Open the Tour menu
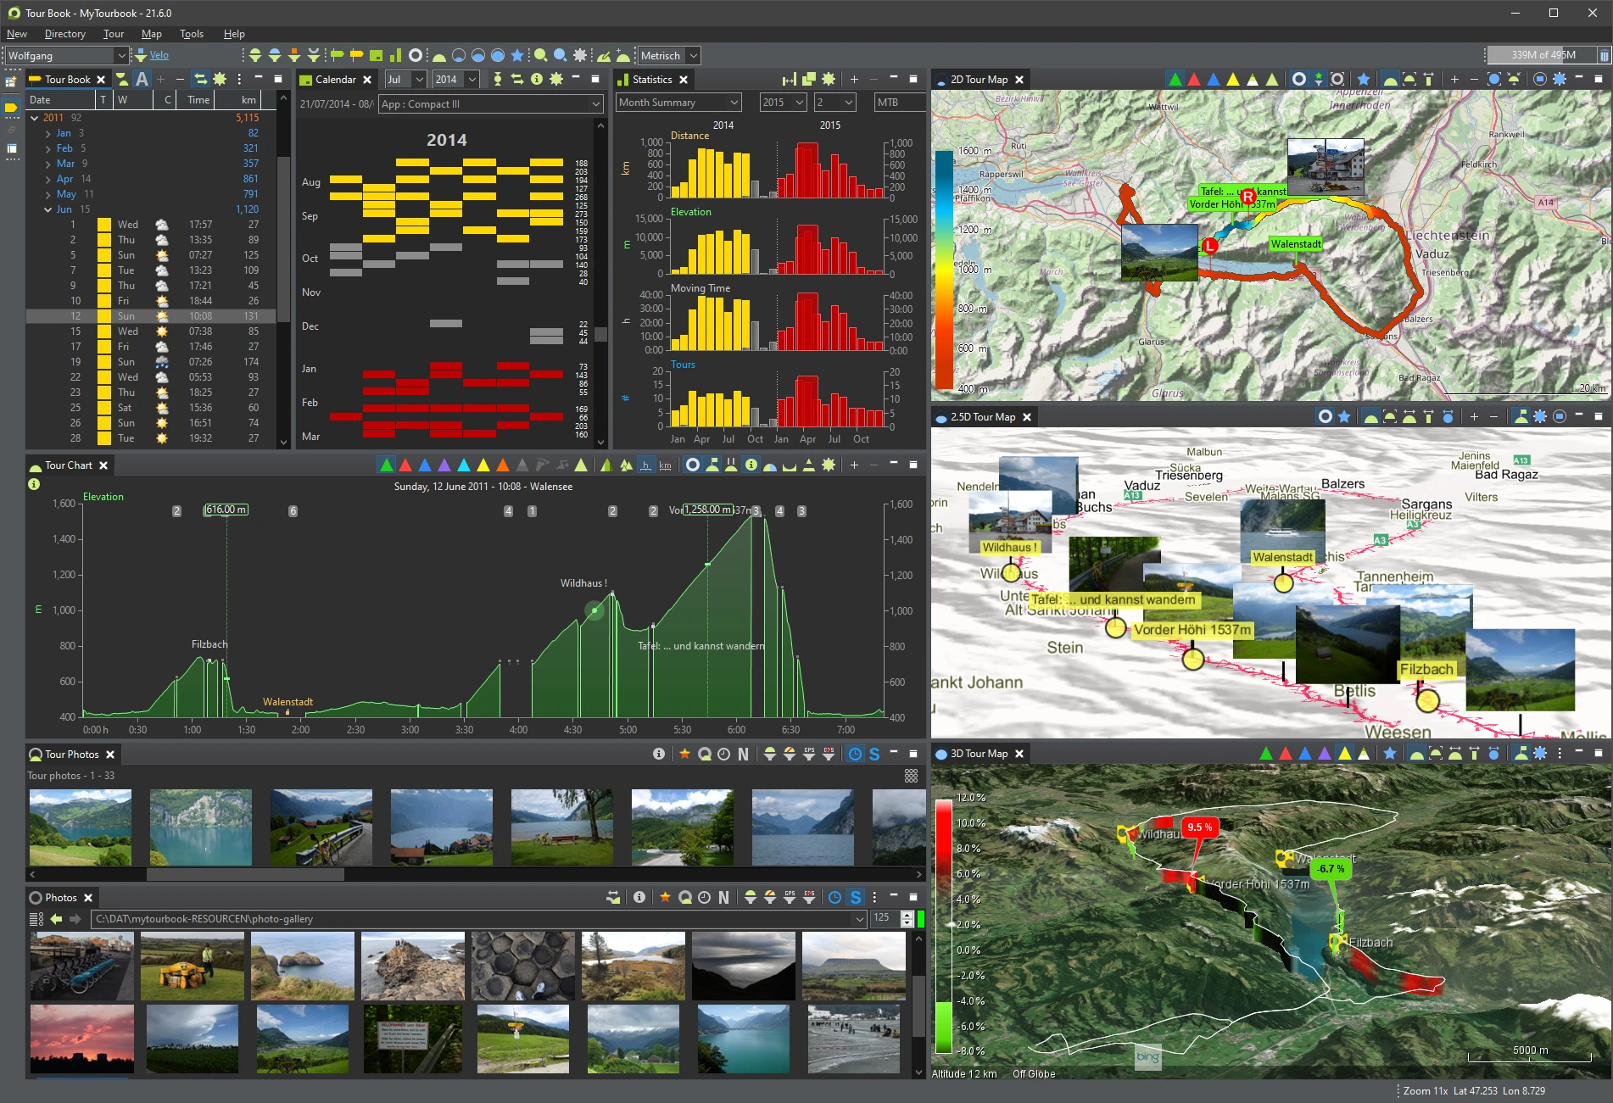 (114, 34)
